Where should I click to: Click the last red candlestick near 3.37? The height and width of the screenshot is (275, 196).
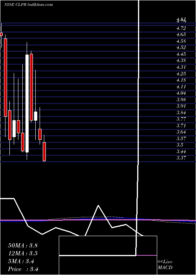click(x=44, y=152)
